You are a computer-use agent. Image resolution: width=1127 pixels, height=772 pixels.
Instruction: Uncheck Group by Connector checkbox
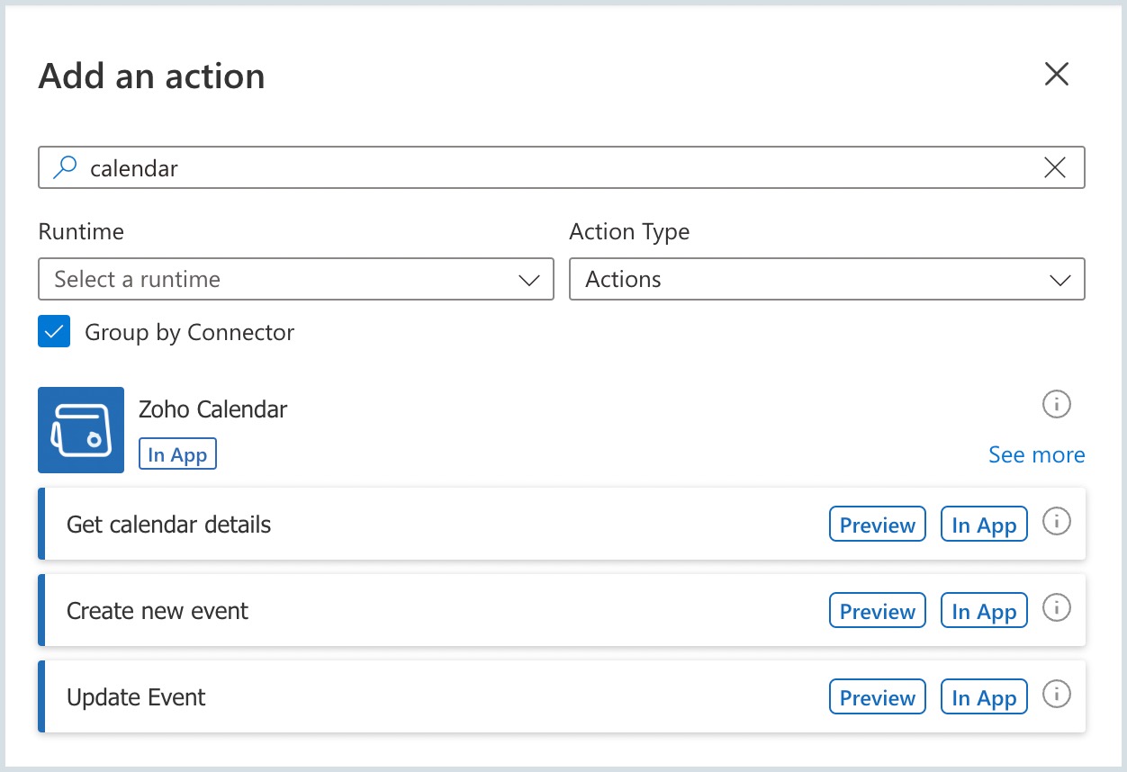coord(54,332)
